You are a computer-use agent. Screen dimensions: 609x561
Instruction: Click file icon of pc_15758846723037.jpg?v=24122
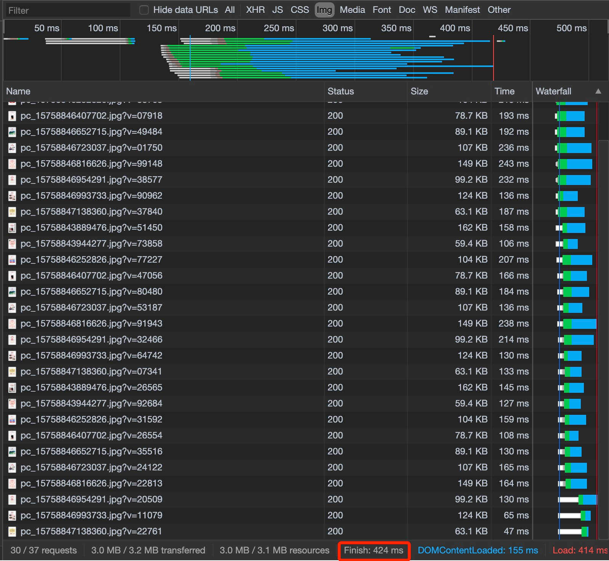point(12,467)
